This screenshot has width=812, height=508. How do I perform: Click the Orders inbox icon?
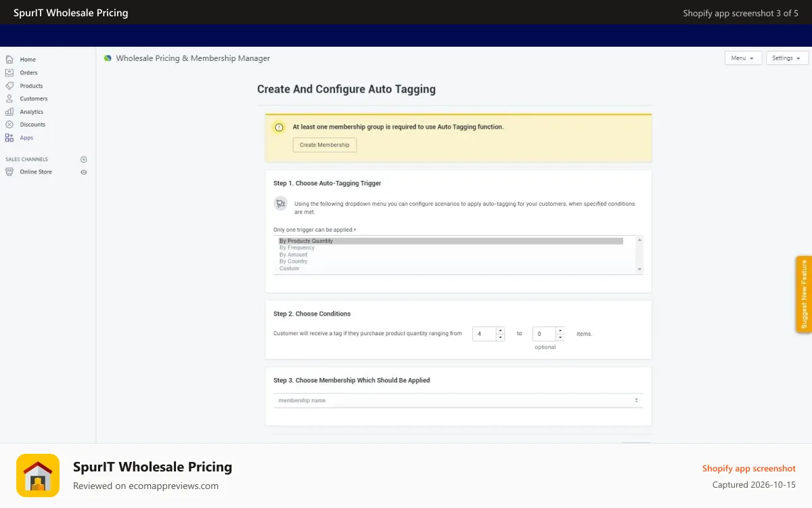[9, 72]
